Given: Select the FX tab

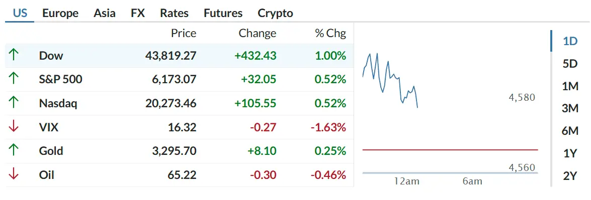Looking at the screenshot, I should click(138, 13).
